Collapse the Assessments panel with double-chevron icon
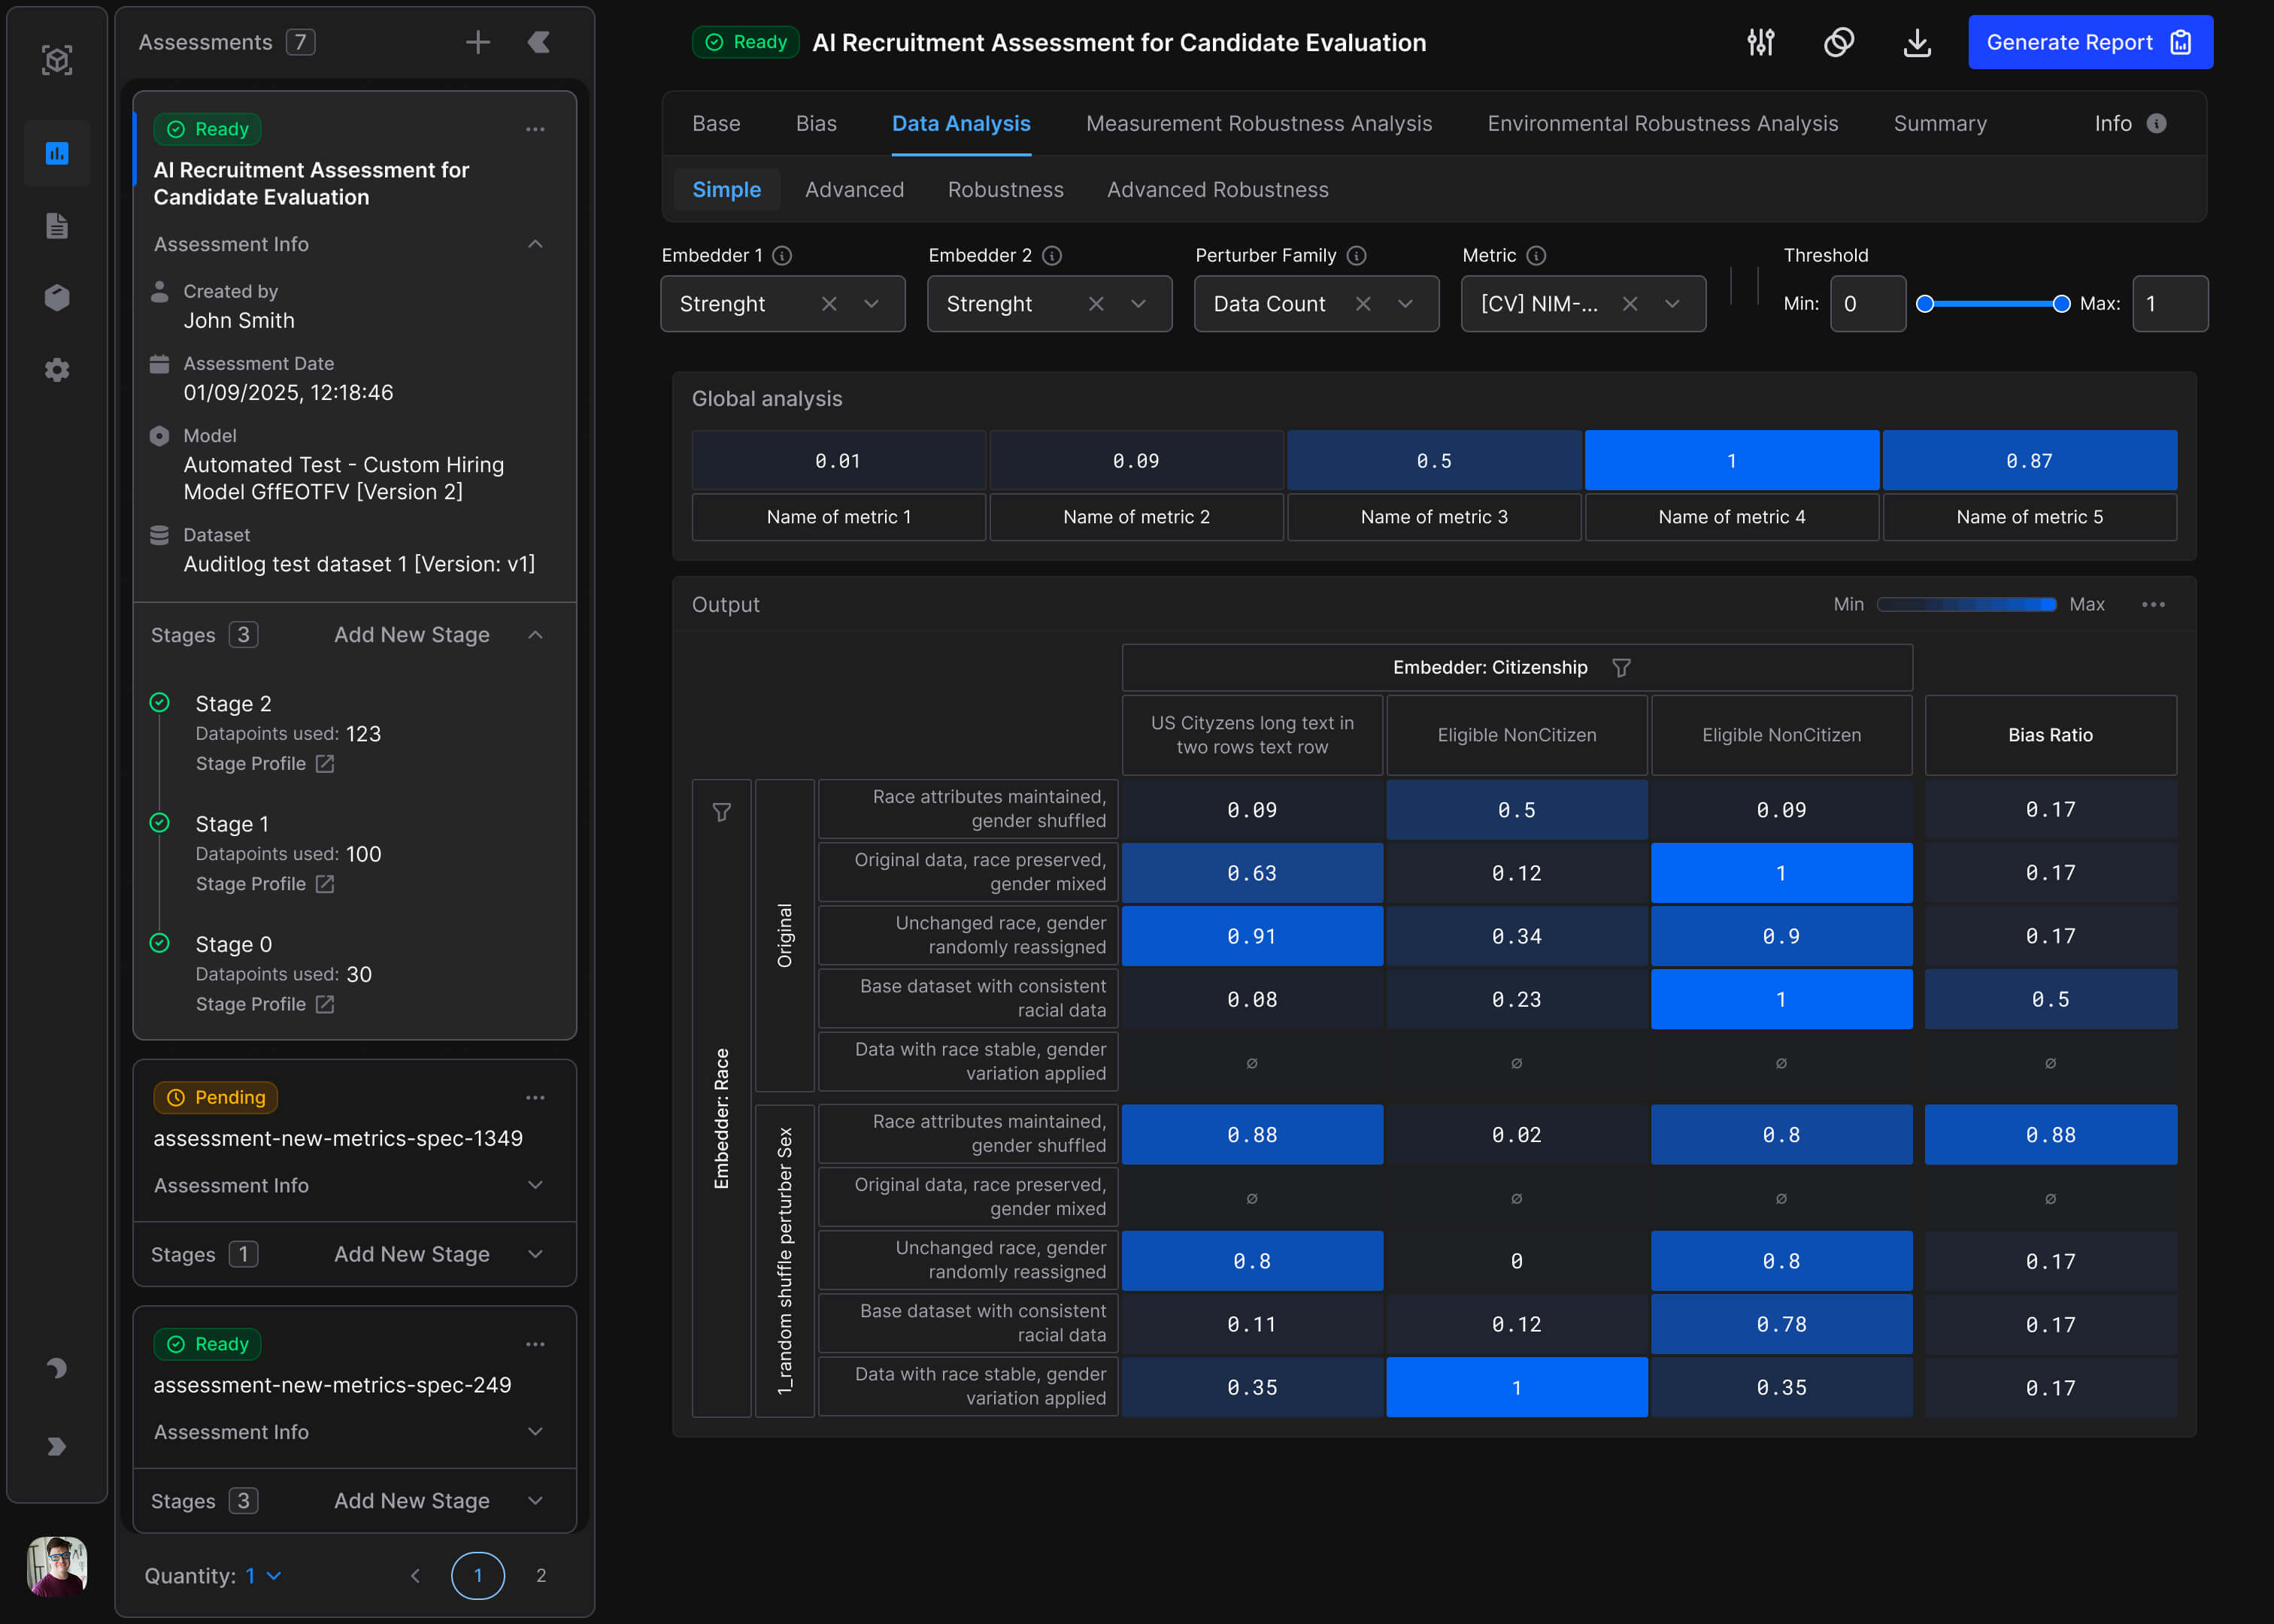2274x1624 pixels. [x=538, y=42]
